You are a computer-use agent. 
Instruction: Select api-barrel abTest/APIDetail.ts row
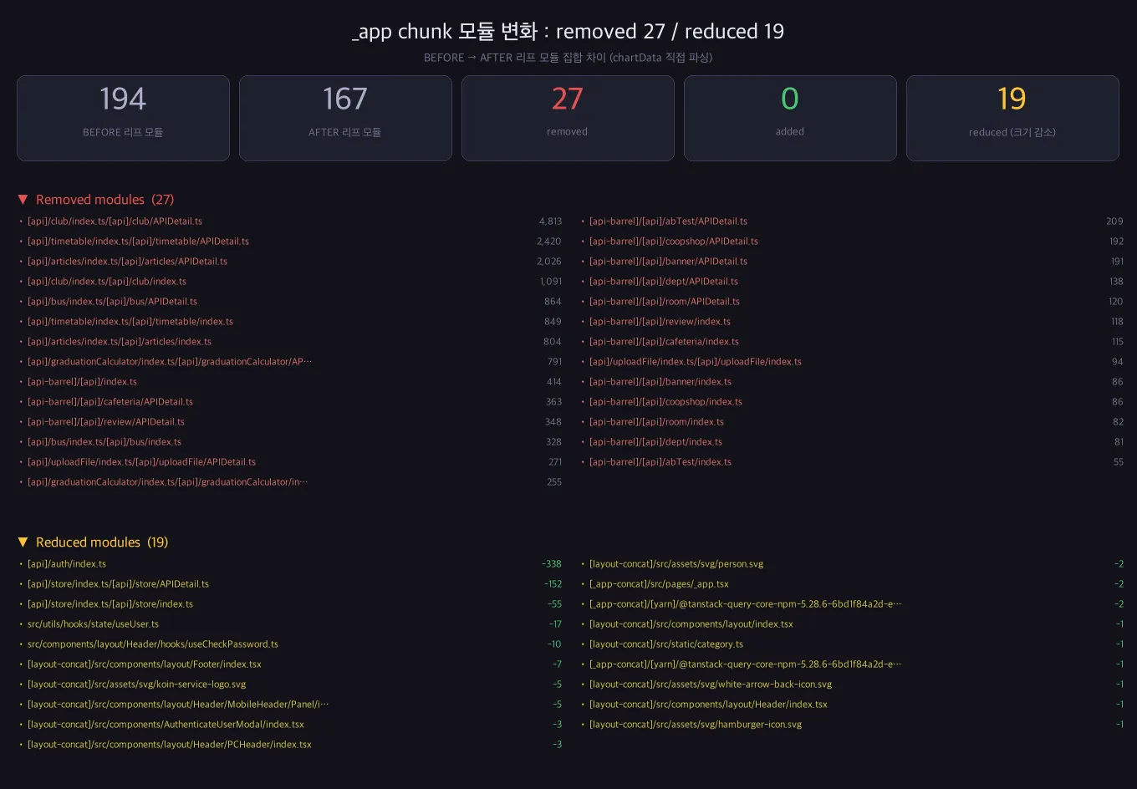click(852, 221)
